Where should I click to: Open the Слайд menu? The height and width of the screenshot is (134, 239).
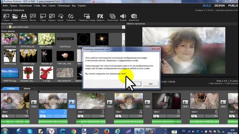tap(37, 6)
